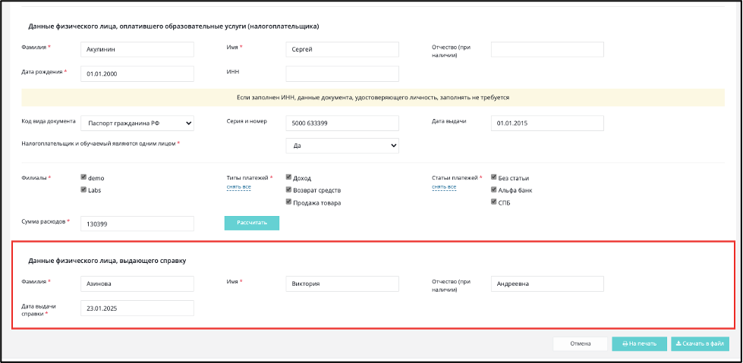Viewport: 743px width, 363px height.
Task: Click the printer icon on На печать button
Action: [x=625, y=344]
